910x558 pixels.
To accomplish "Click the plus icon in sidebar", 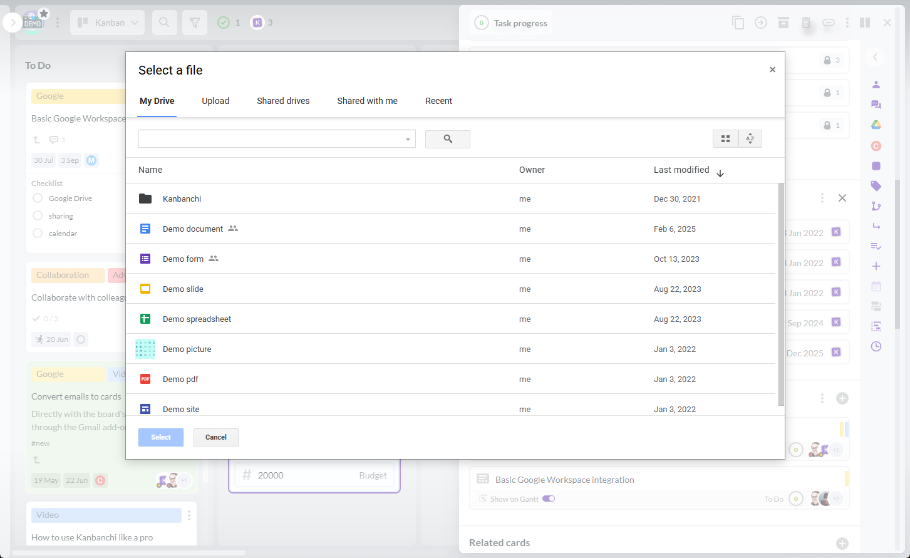I will pos(876,266).
